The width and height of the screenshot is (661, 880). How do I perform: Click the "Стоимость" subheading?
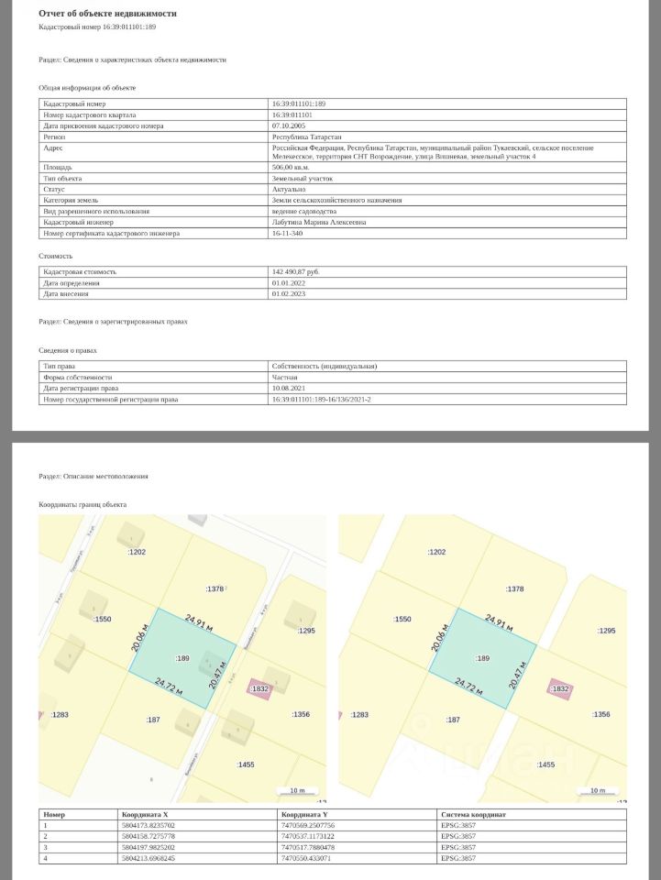[56, 256]
